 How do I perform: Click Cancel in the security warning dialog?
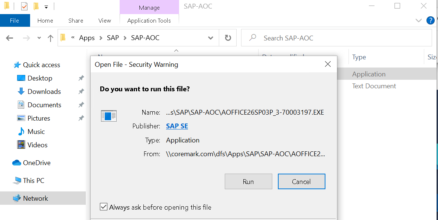click(x=301, y=181)
